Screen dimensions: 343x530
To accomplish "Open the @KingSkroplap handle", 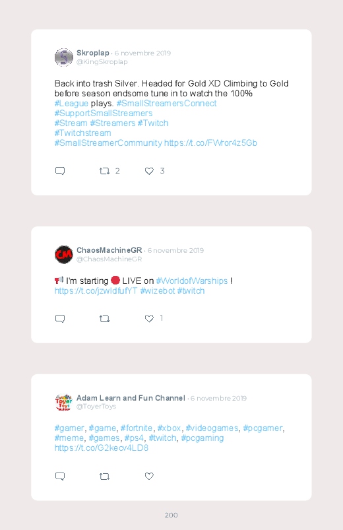I will click(102, 62).
